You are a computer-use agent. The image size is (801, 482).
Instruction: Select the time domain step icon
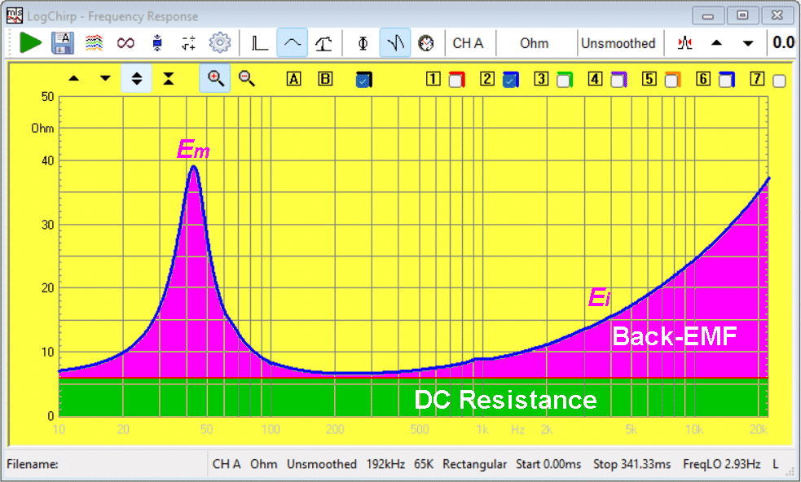click(260, 43)
